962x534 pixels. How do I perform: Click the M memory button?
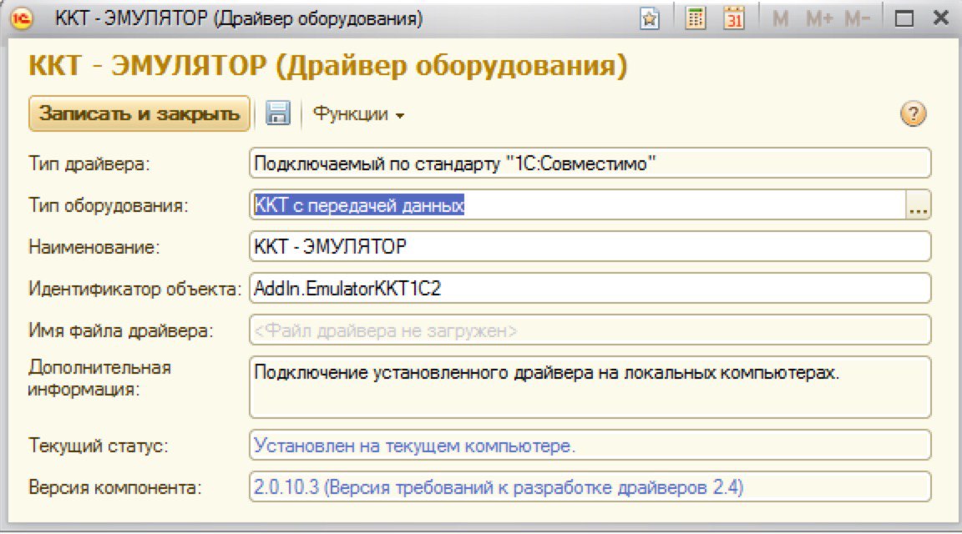point(781,19)
